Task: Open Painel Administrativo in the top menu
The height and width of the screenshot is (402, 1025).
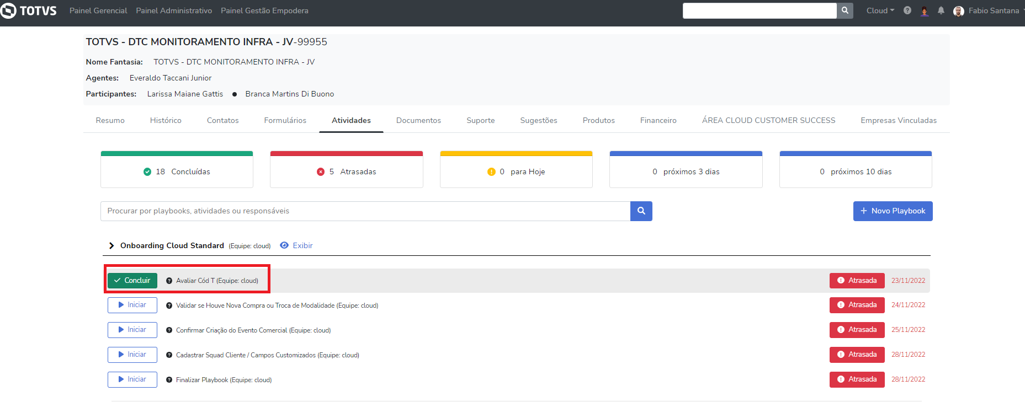Action: tap(174, 10)
